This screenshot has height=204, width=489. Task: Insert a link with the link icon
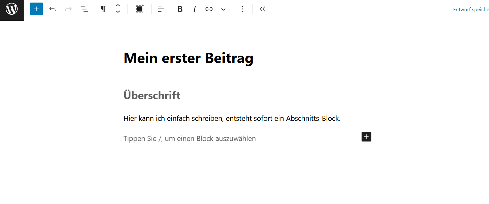coord(209,9)
